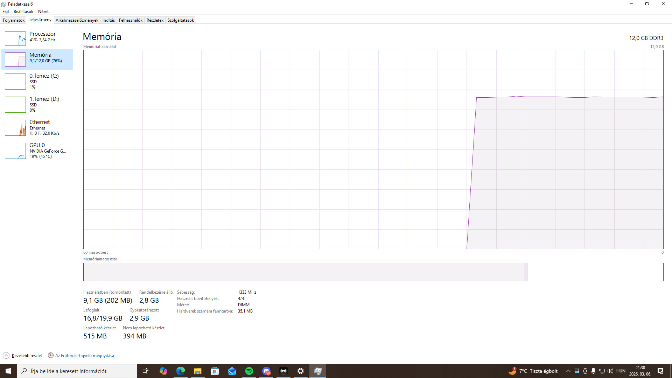
Task: Switch to the Szolgáltatások tab
Action: (x=181, y=20)
